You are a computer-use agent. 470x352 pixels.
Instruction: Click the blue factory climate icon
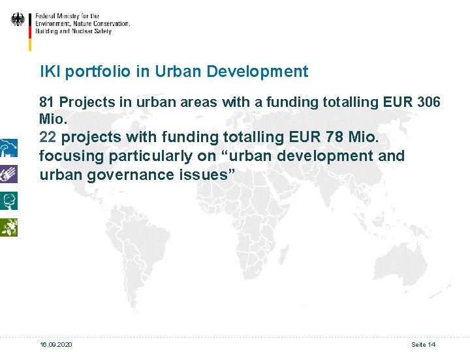(8, 148)
